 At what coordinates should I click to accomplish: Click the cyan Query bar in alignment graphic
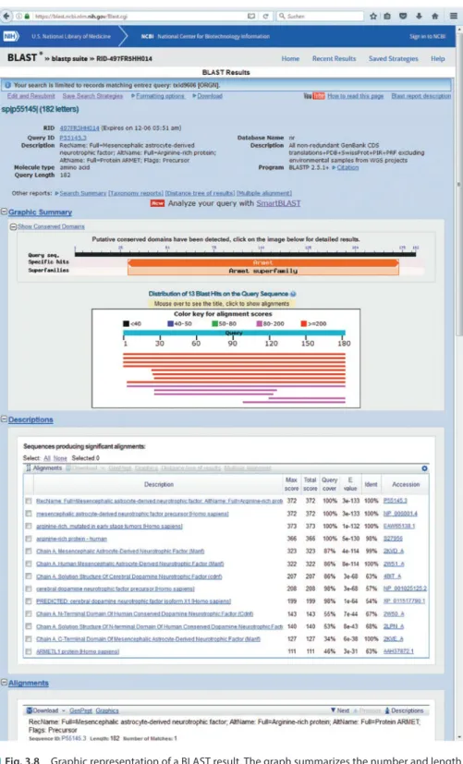pos(234,333)
